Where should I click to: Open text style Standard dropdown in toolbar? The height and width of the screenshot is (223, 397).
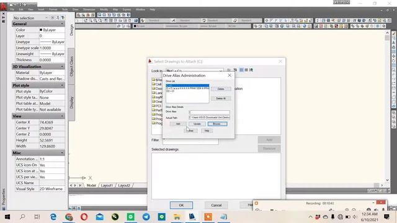point(157,20)
